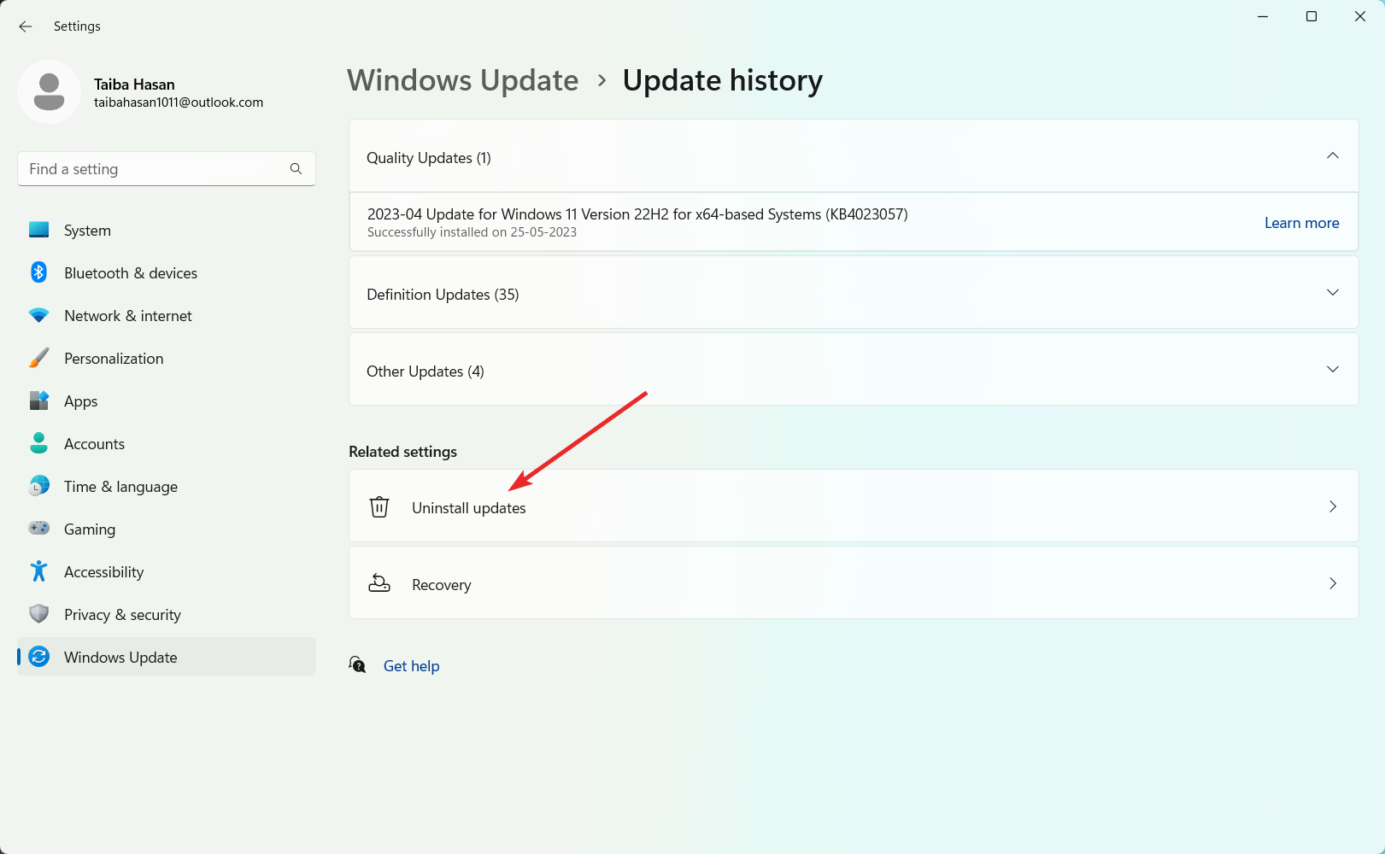Click the Learn more link
The width and height of the screenshot is (1385, 854).
tap(1301, 223)
